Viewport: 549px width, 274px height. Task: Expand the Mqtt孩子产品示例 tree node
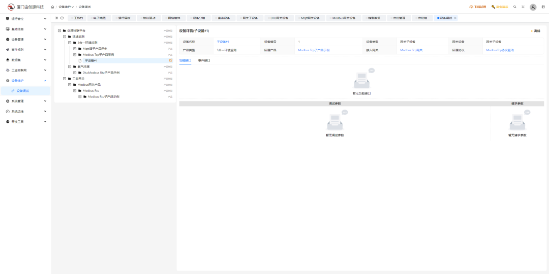pos(75,49)
